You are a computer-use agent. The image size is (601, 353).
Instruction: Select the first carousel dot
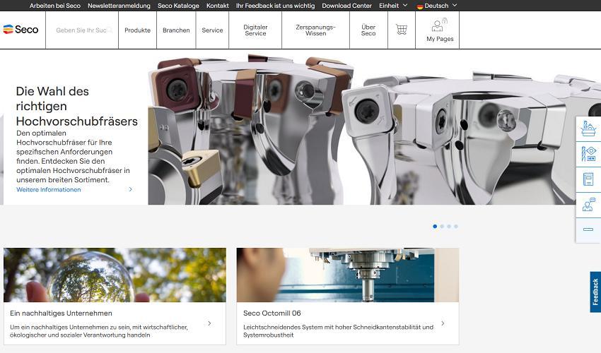point(435,226)
